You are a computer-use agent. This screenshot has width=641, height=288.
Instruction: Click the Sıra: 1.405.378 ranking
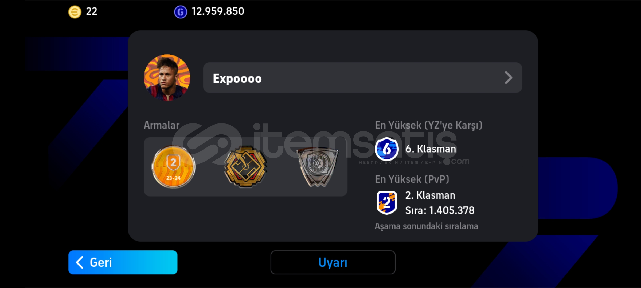[440, 210]
